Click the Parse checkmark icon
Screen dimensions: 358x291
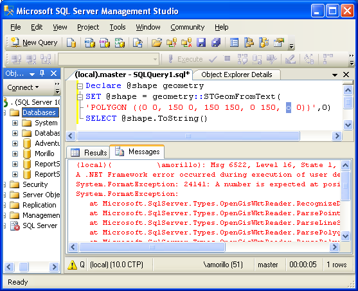click(x=213, y=59)
